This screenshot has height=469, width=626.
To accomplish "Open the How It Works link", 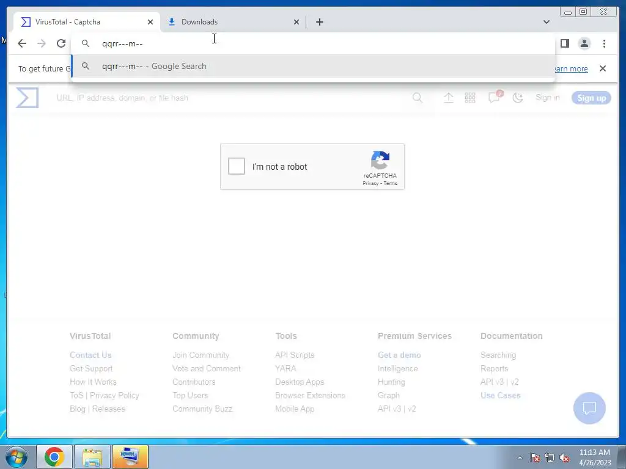I will coord(93,382).
